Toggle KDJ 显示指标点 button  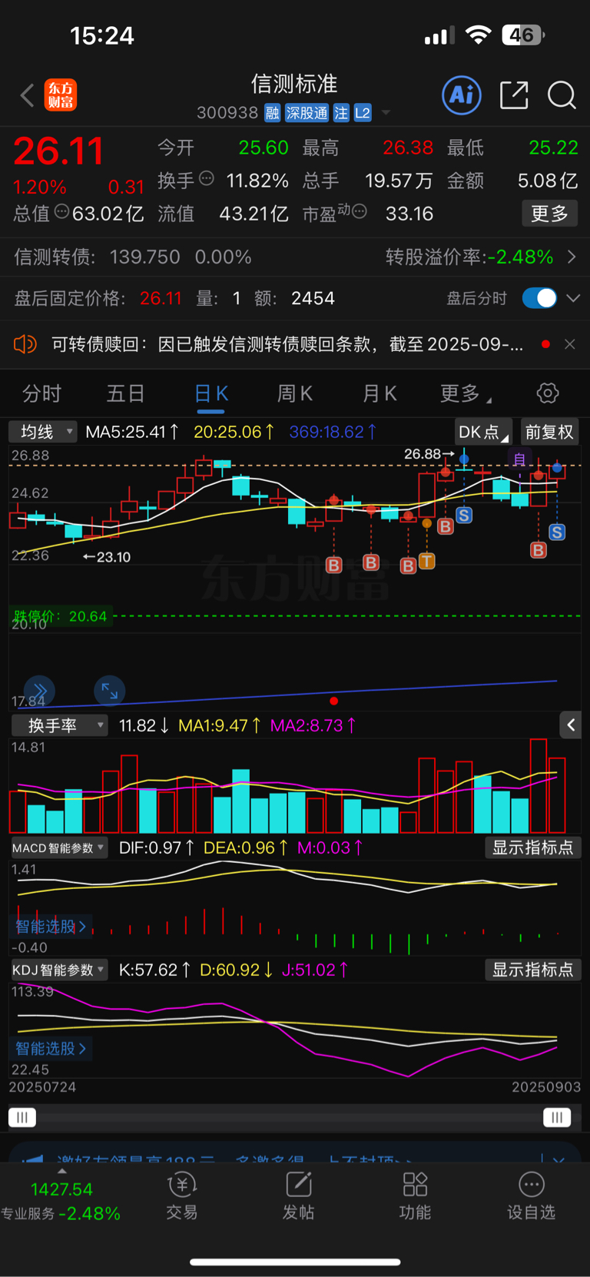pyautogui.click(x=532, y=970)
